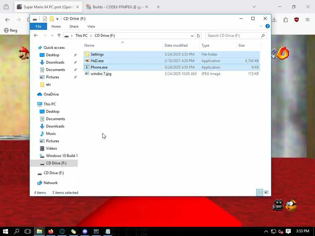315x236 pixels.
Task: Open the uBlock Origin shield icon
Action: (x=297, y=20)
